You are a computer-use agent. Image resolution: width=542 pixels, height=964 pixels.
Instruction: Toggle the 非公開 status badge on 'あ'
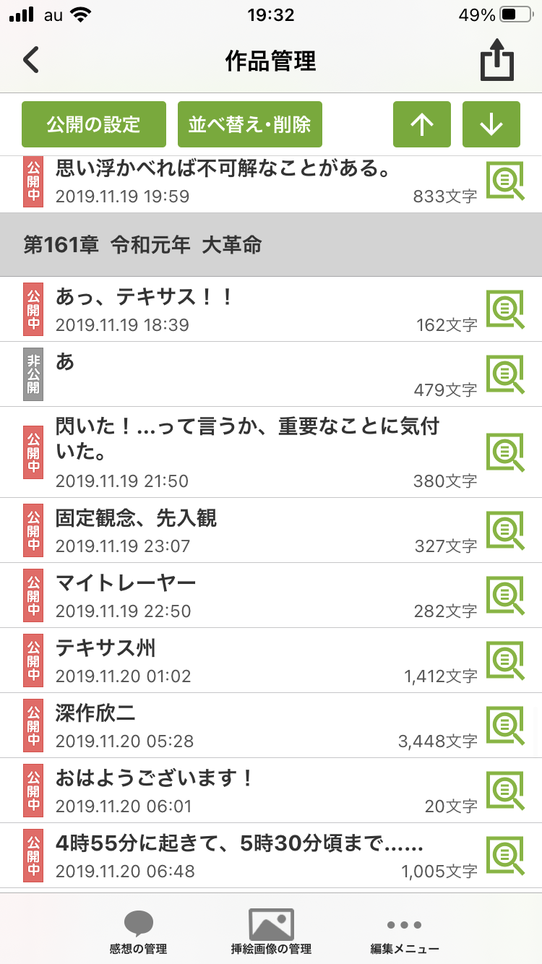click(x=33, y=374)
